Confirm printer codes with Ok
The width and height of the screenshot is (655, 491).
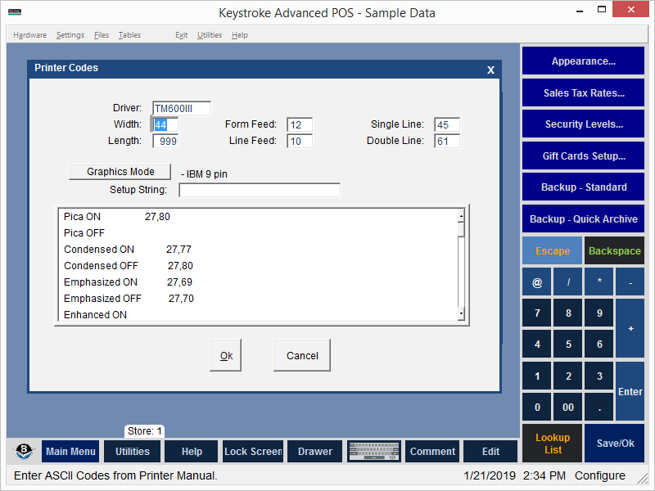225,354
